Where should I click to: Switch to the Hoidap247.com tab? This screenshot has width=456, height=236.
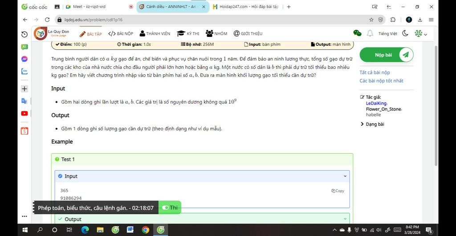pyautogui.click(x=246, y=7)
